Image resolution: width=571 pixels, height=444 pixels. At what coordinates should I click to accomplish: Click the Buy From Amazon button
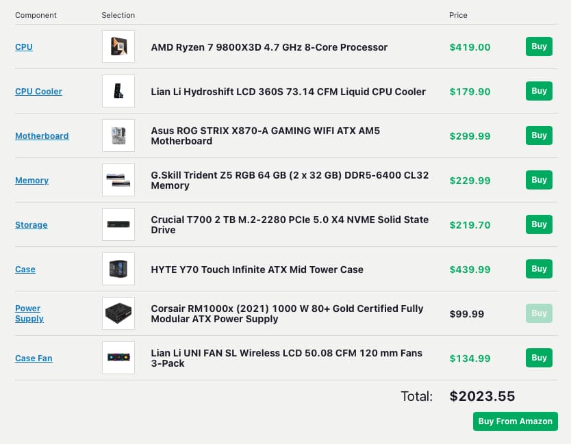pos(515,421)
